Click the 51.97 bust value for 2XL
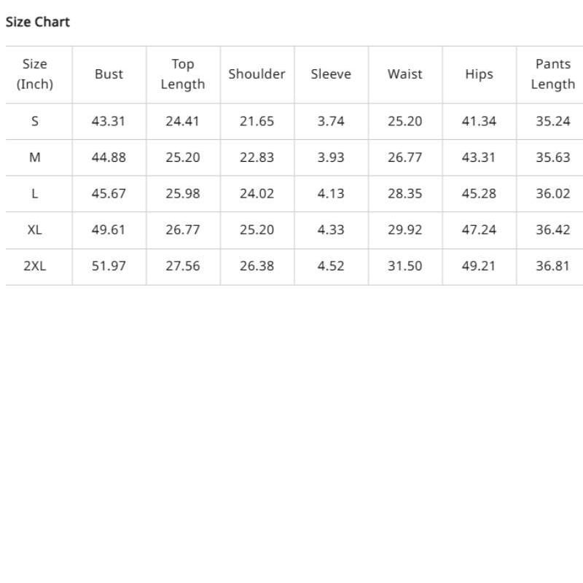 [109, 266]
